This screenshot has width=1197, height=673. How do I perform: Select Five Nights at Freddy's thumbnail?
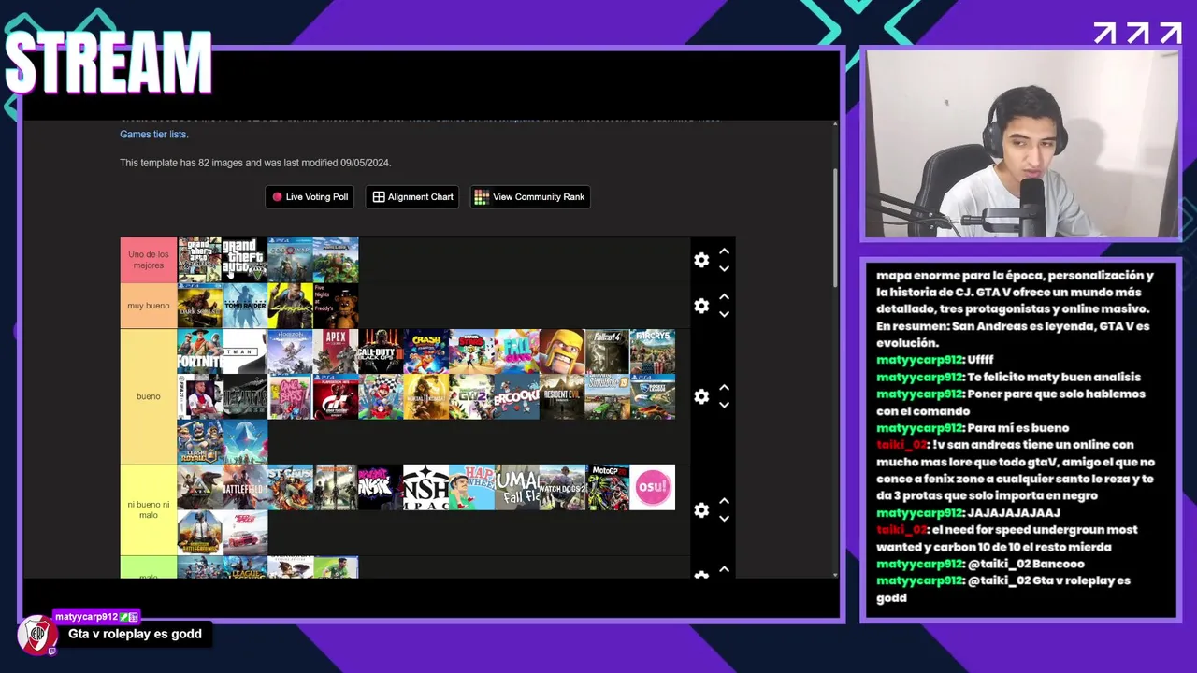(x=336, y=306)
